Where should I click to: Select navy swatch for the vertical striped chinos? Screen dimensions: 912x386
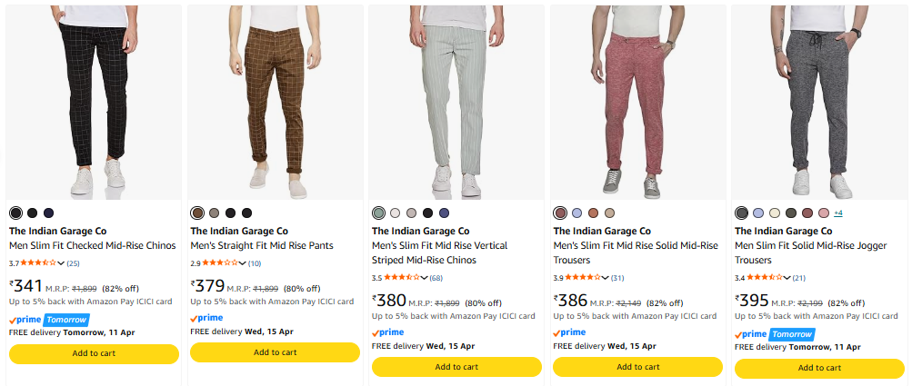point(444,213)
